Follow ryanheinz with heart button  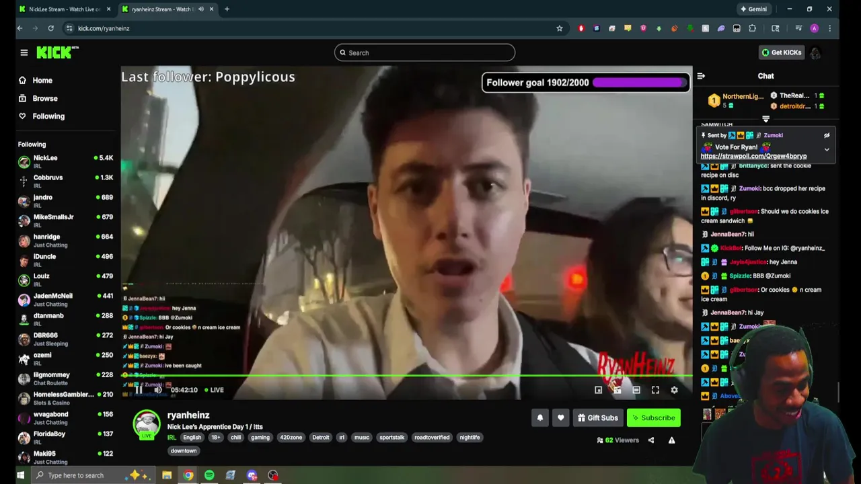[x=560, y=417]
